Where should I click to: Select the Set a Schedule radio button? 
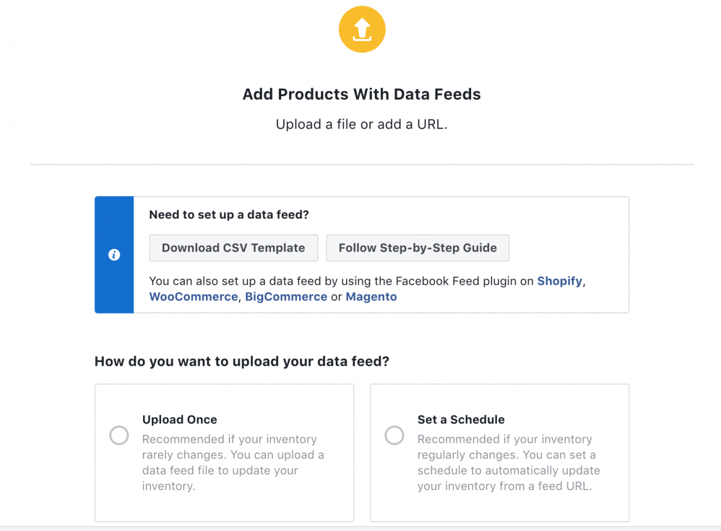point(395,435)
